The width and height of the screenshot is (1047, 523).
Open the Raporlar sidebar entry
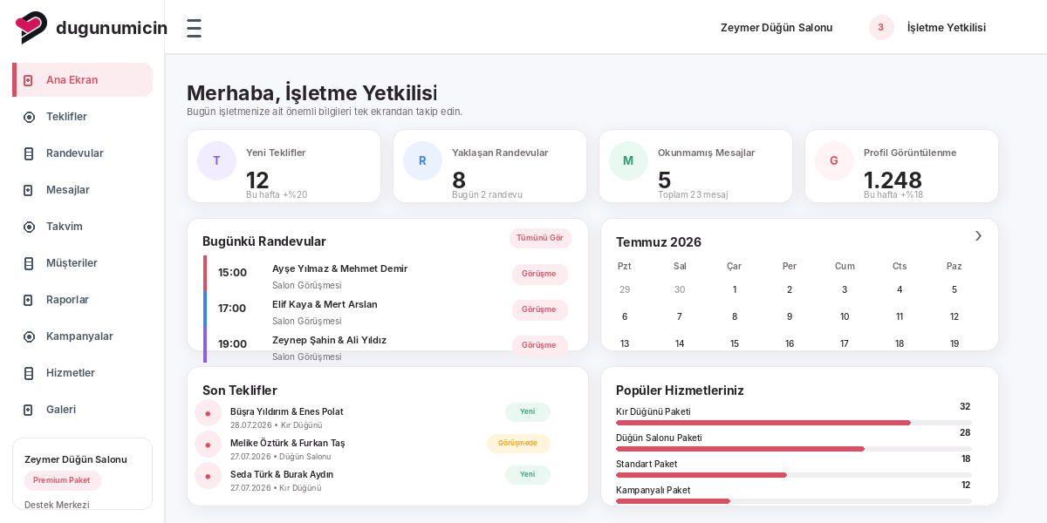tap(83, 300)
